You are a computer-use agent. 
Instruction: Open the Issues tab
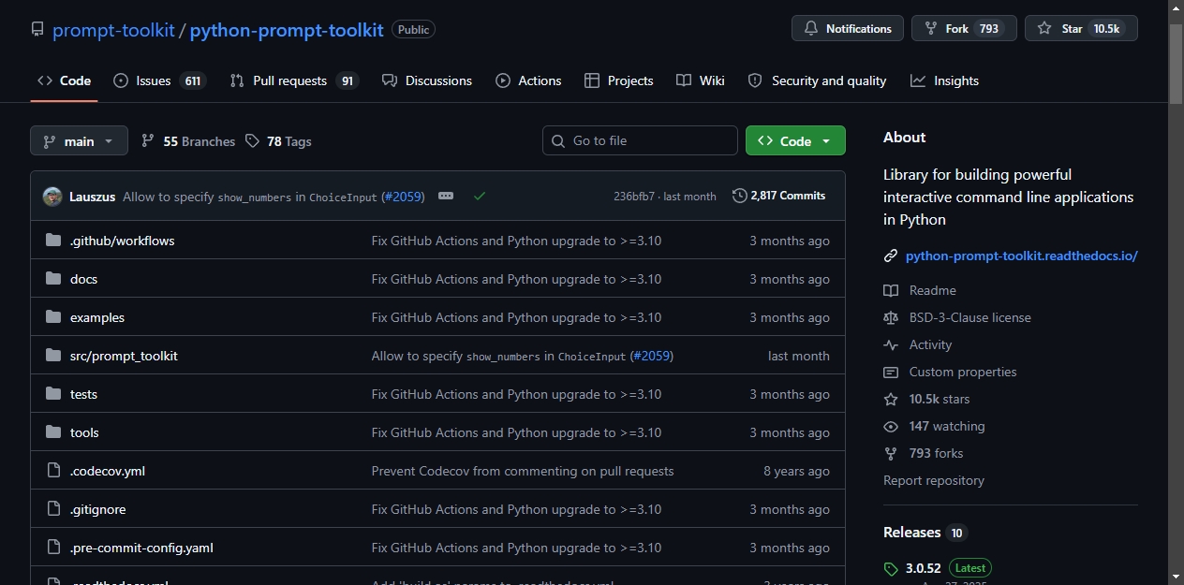(159, 80)
